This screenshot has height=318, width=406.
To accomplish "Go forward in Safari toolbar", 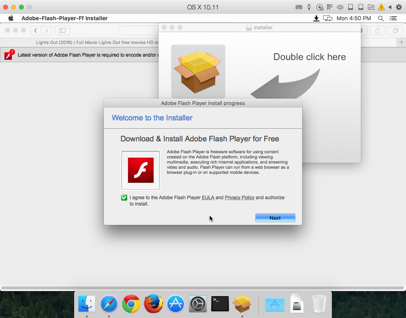I will click(46, 30).
